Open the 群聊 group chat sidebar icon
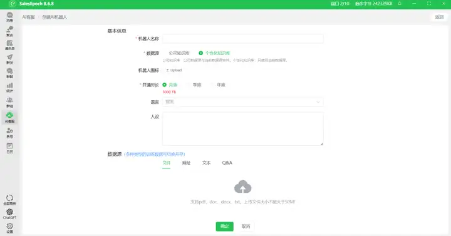This screenshot has height=236, width=451. tap(9, 73)
